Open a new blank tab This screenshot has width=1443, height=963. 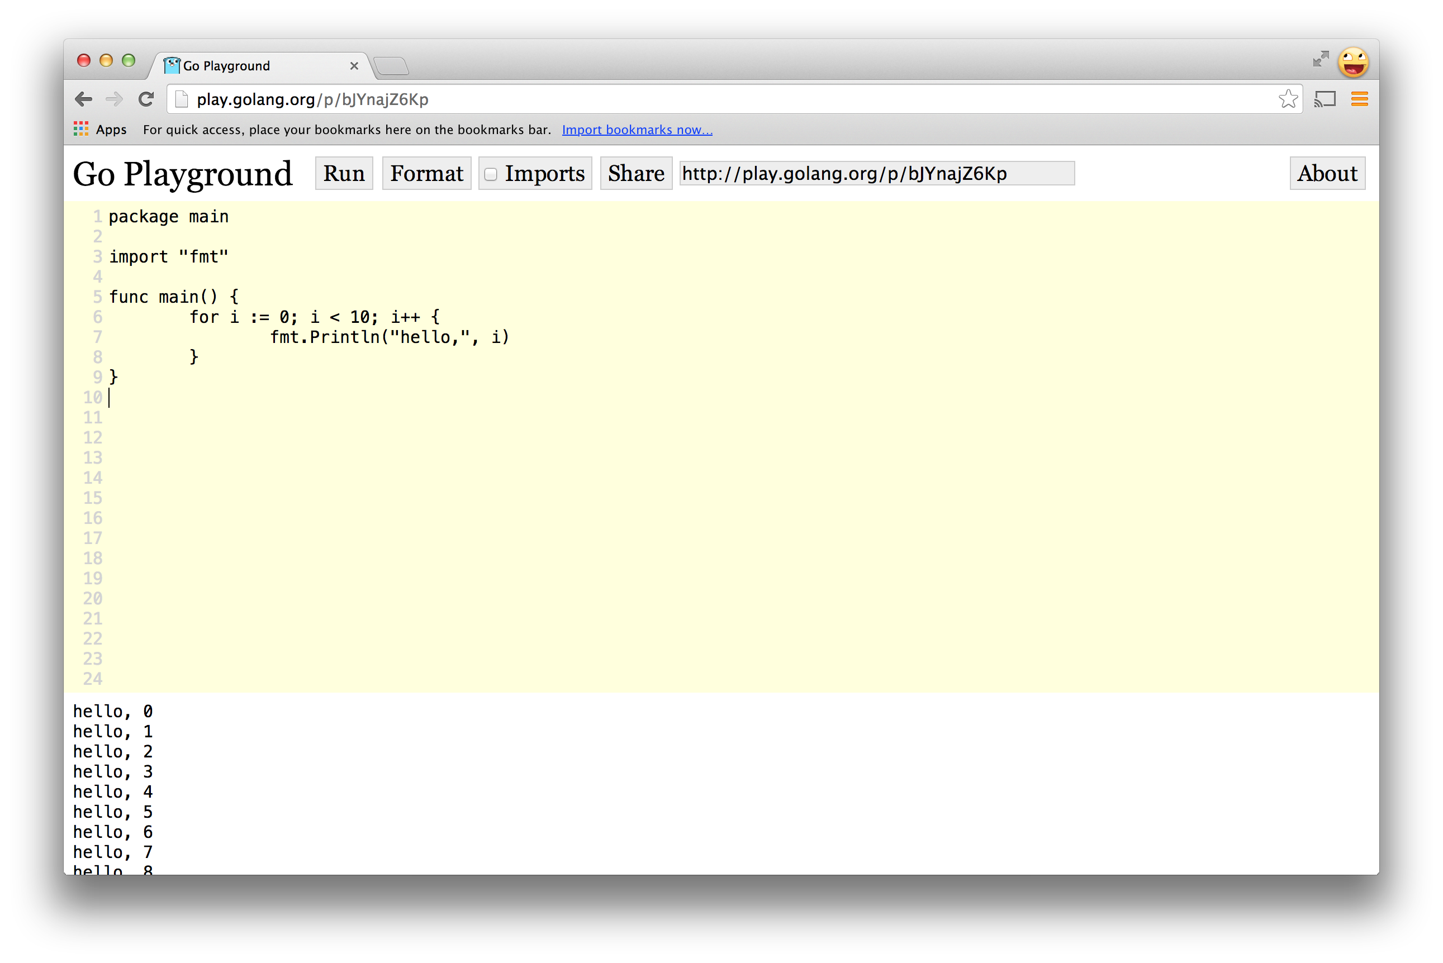click(391, 66)
